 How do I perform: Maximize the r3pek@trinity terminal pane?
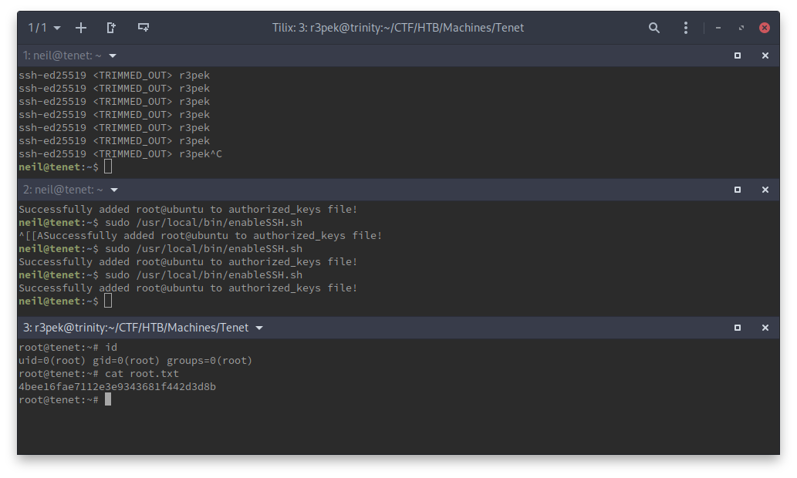tap(738, 328)
